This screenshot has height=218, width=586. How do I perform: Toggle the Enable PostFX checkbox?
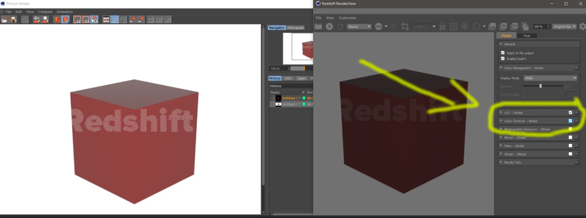coord(503,59)
